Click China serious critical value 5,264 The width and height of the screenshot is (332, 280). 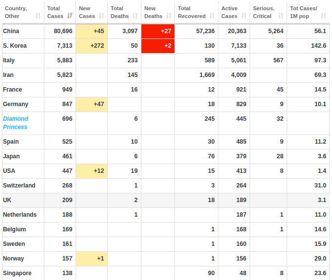click(x=275, y=31)
